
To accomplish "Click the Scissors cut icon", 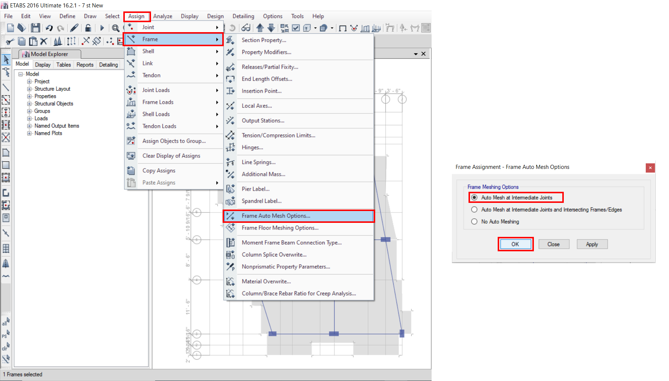I will 10,41.
